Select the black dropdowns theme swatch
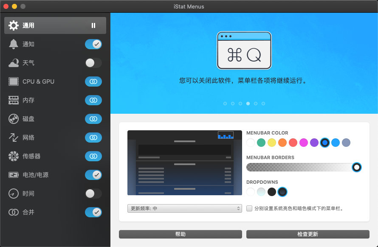 point(272,192)
